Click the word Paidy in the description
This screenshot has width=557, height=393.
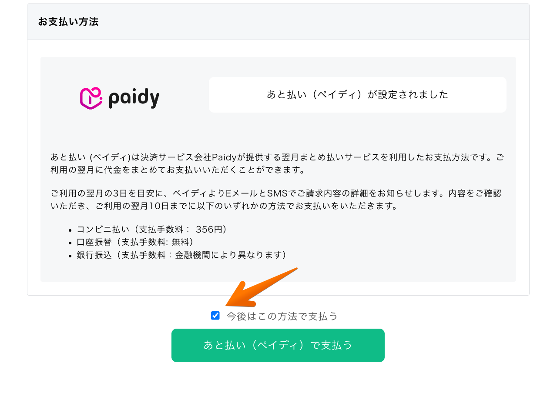point(224,157)
